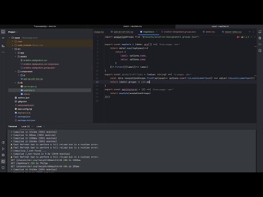Click the yellow warning count indicator
Screen dimensions: 263x197
(x=243, y=37)
